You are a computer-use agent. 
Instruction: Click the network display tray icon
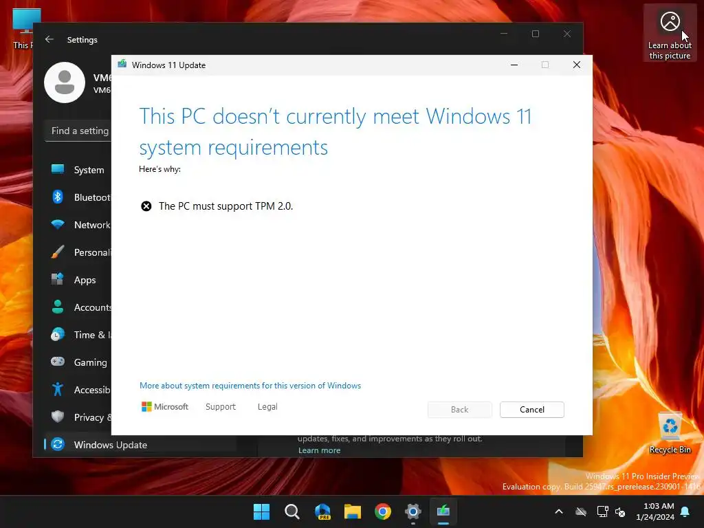[602, 511]
